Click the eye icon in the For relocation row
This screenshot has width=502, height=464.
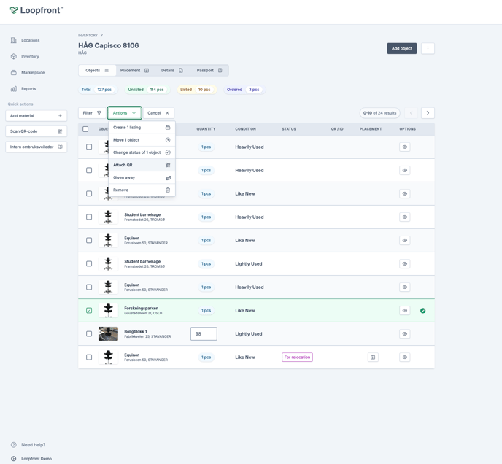405,357
